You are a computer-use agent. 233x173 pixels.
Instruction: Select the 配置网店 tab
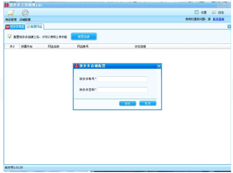pyautogui.click(x=34, y=26)
